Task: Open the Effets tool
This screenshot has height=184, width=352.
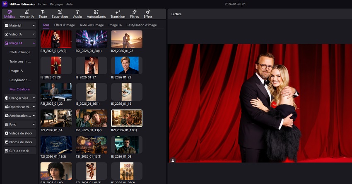Action: [148, 14]
